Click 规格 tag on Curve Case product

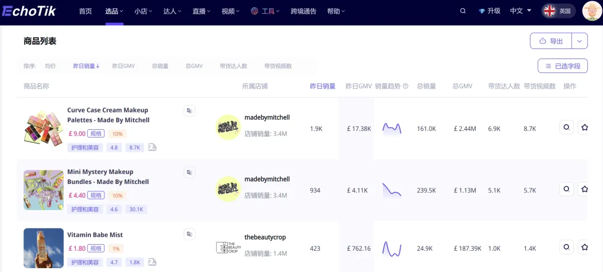[96, 134]
